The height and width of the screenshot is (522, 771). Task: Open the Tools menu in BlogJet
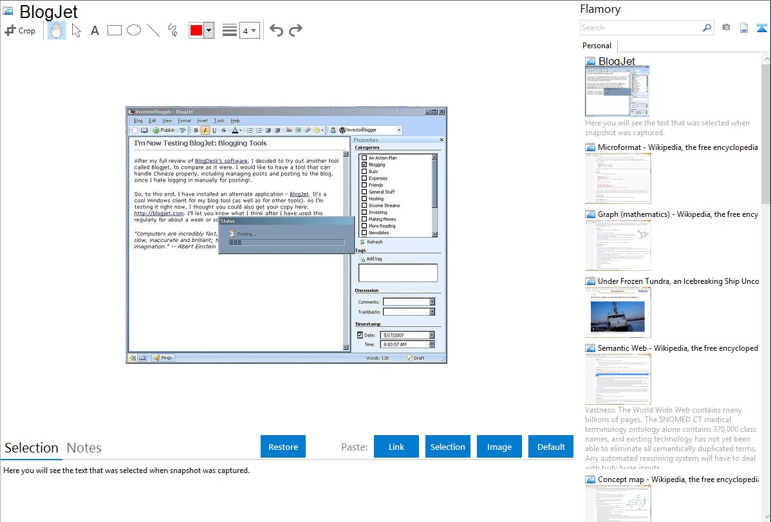click(x=219, y=120)
